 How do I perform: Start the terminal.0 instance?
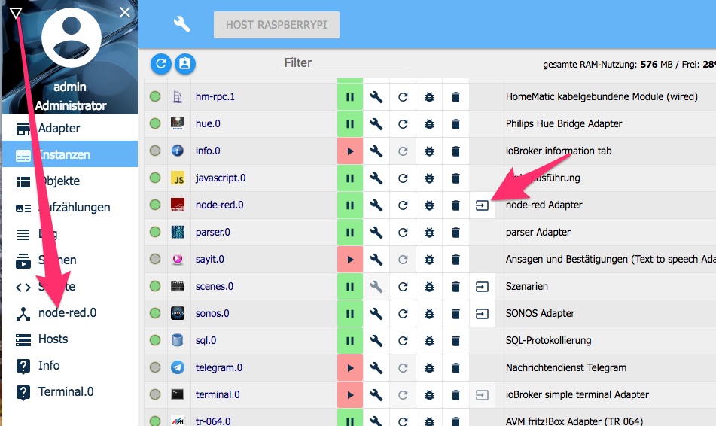coord(350,395)
